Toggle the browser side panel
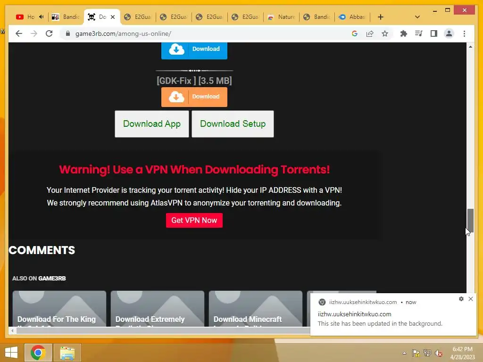Image resolution: width=483 pixels, height=362 pixels. point(434,33)
